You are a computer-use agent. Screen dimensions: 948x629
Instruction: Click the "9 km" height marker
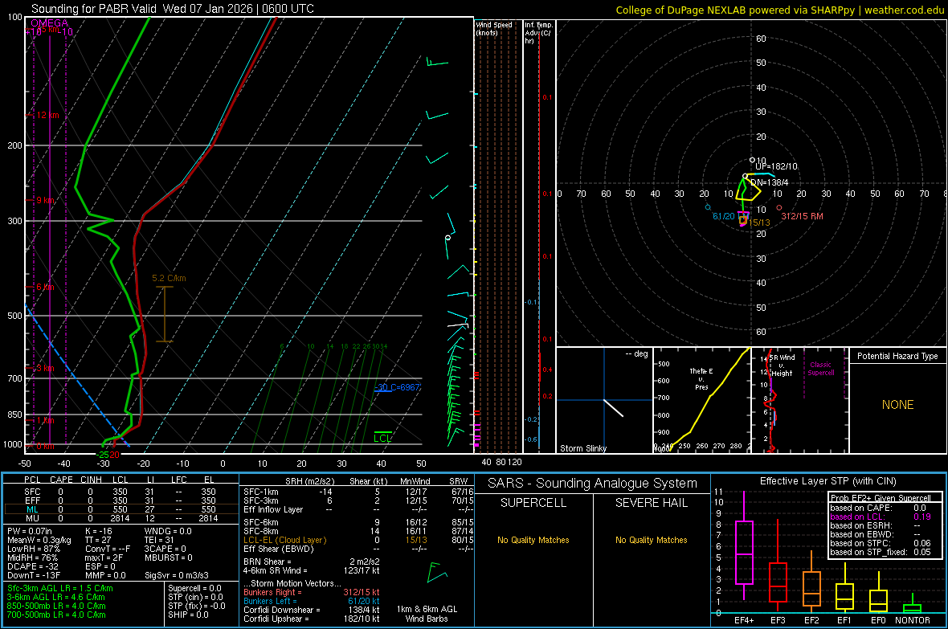pos(45,199)
